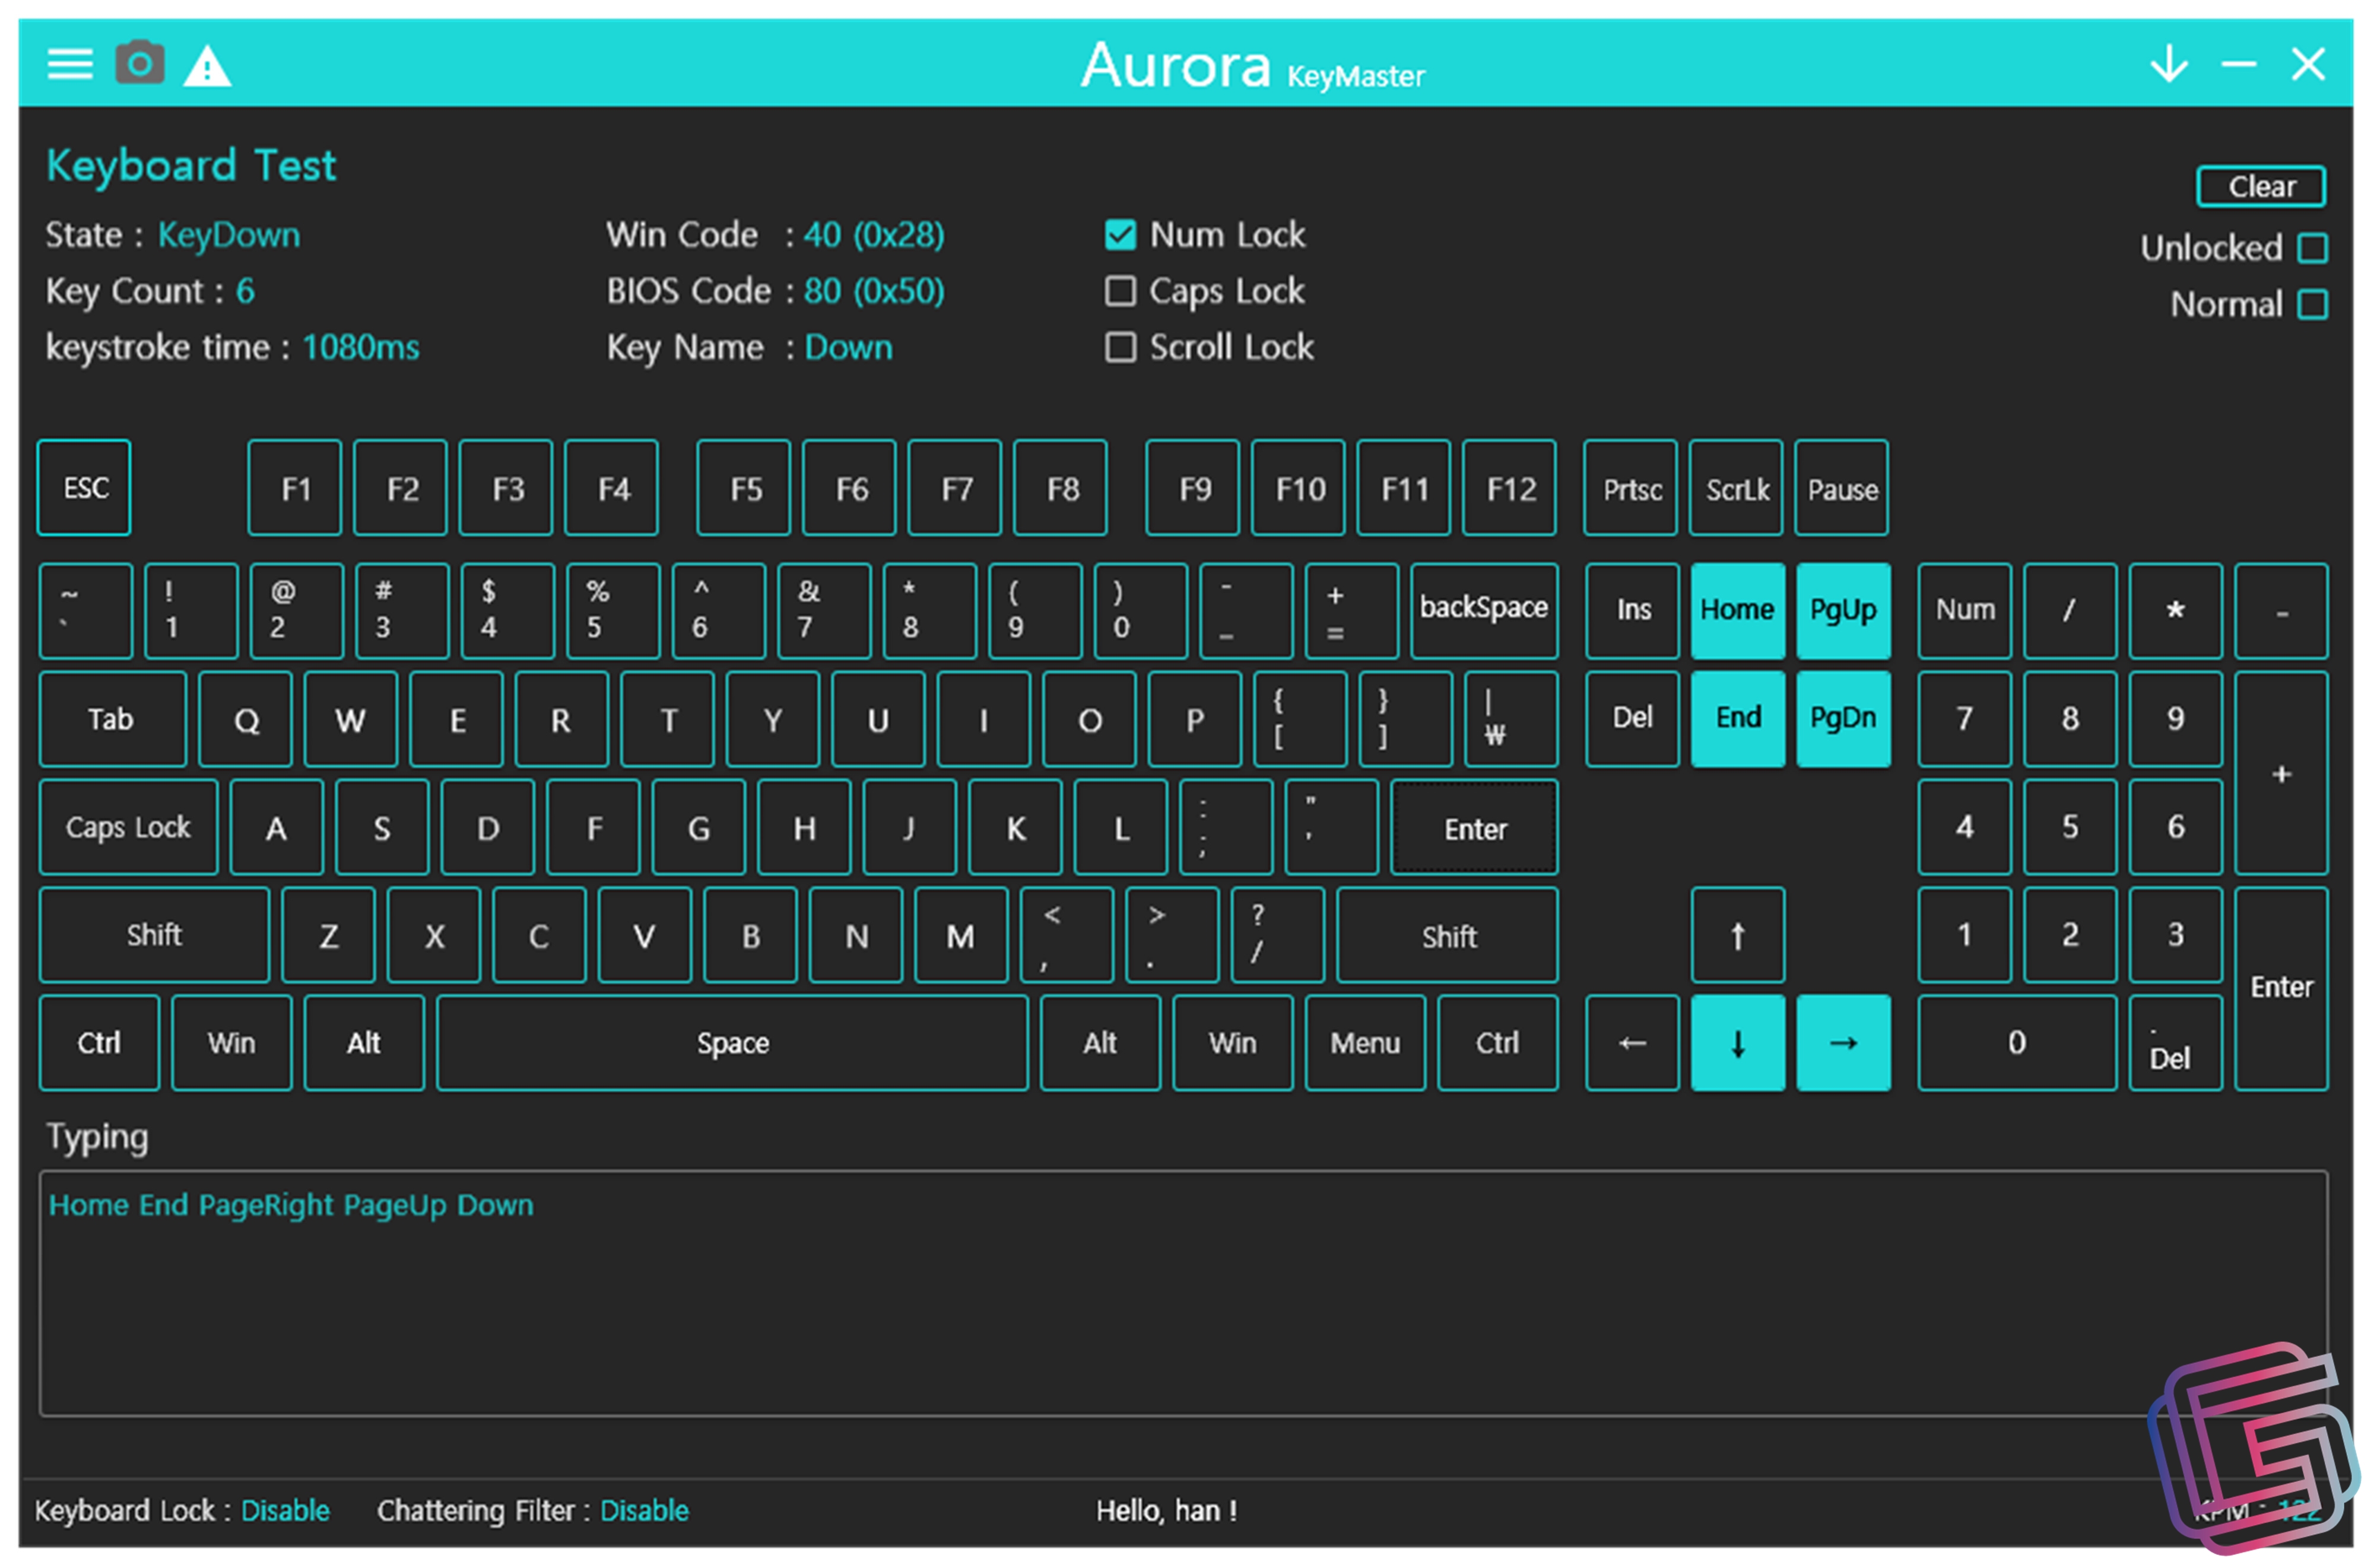
Task: Click the ESC key
Action: [84, 488]
